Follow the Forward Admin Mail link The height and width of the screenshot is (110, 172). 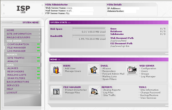113,74
